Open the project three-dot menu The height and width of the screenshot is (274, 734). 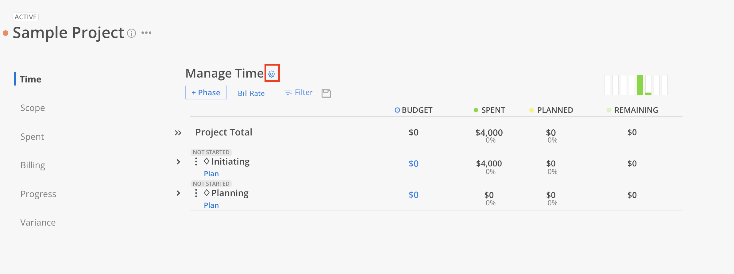[146, 33]
